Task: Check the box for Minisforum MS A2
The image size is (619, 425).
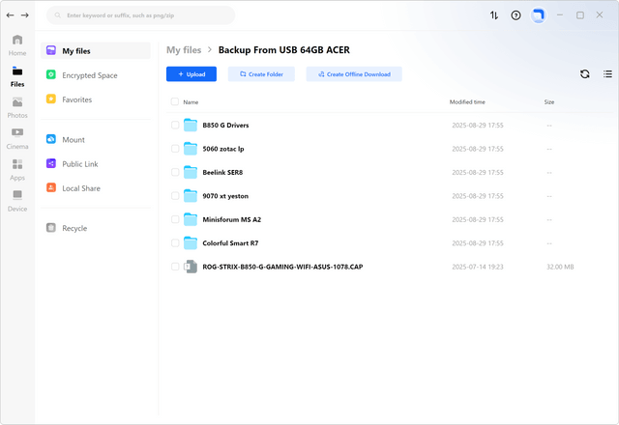Action: [x=175, y=219]
